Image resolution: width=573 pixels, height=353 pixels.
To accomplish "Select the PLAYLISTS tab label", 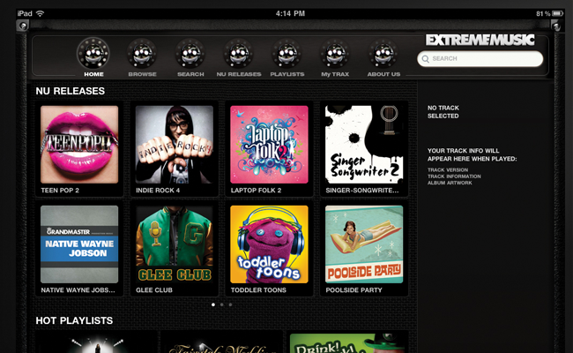I will pyautogui.click(x=287, y=74).
